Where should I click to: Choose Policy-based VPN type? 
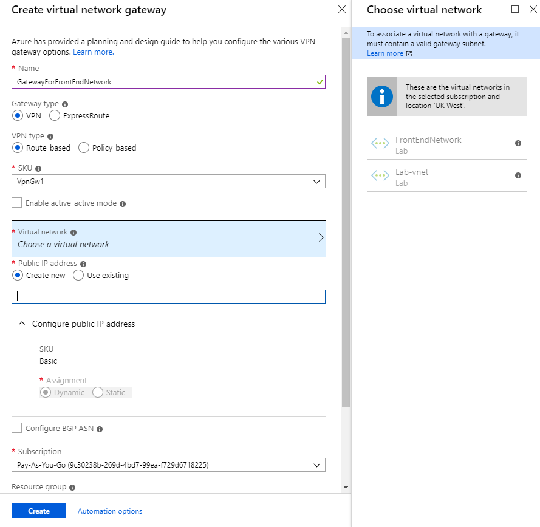click(x=84, y=148)
